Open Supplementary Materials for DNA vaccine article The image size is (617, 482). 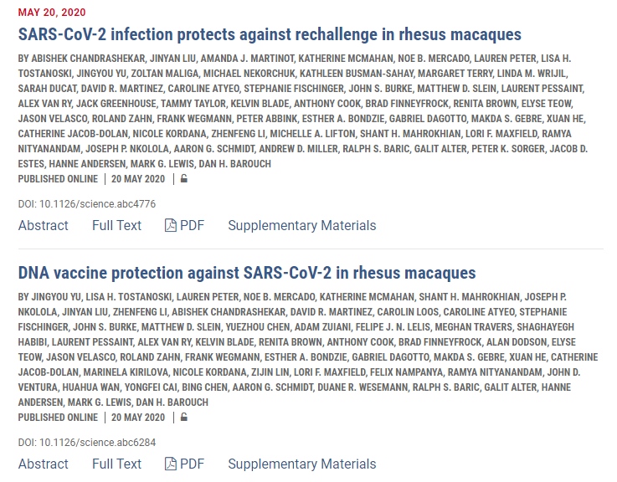coord(302,464)
